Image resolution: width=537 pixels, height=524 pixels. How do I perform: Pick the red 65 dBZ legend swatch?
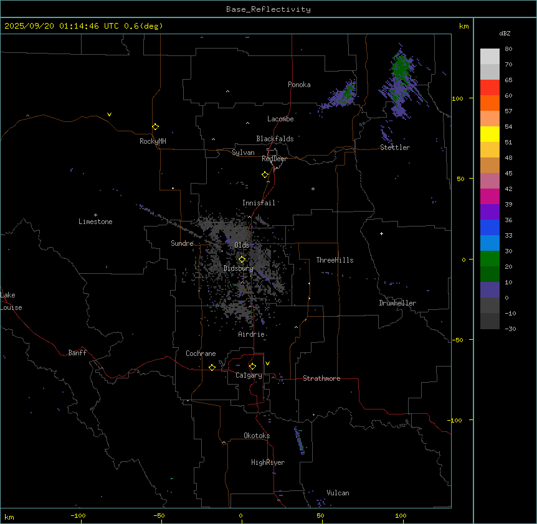[490, 87]
